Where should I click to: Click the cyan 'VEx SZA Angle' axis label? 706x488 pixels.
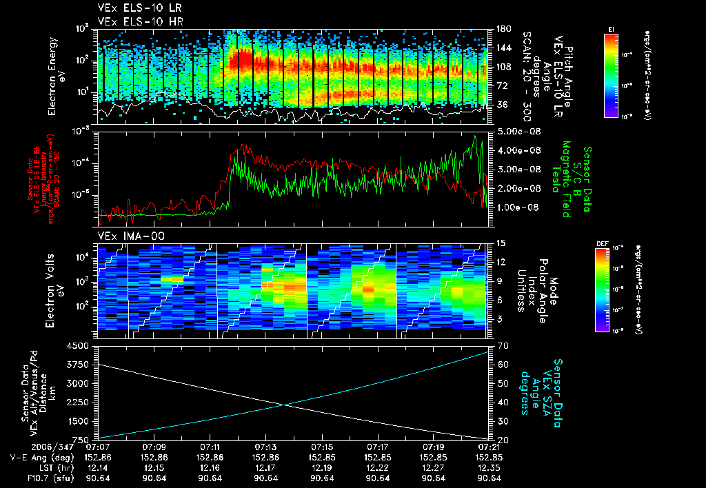[x=541, y=393]
